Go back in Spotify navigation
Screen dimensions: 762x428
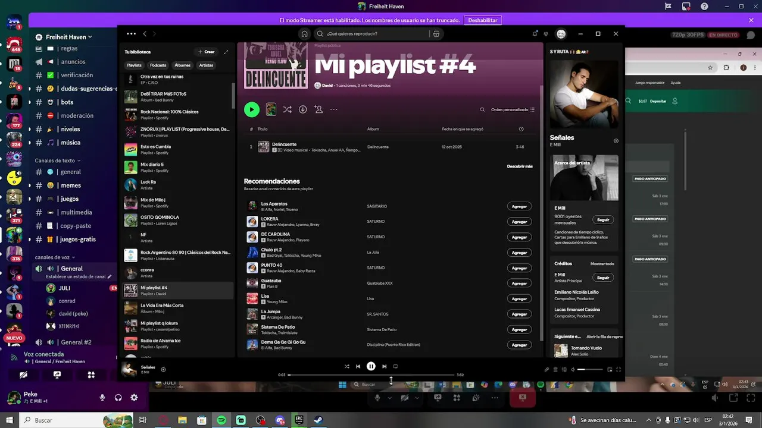pyautogui.click(x=144, y=34)
